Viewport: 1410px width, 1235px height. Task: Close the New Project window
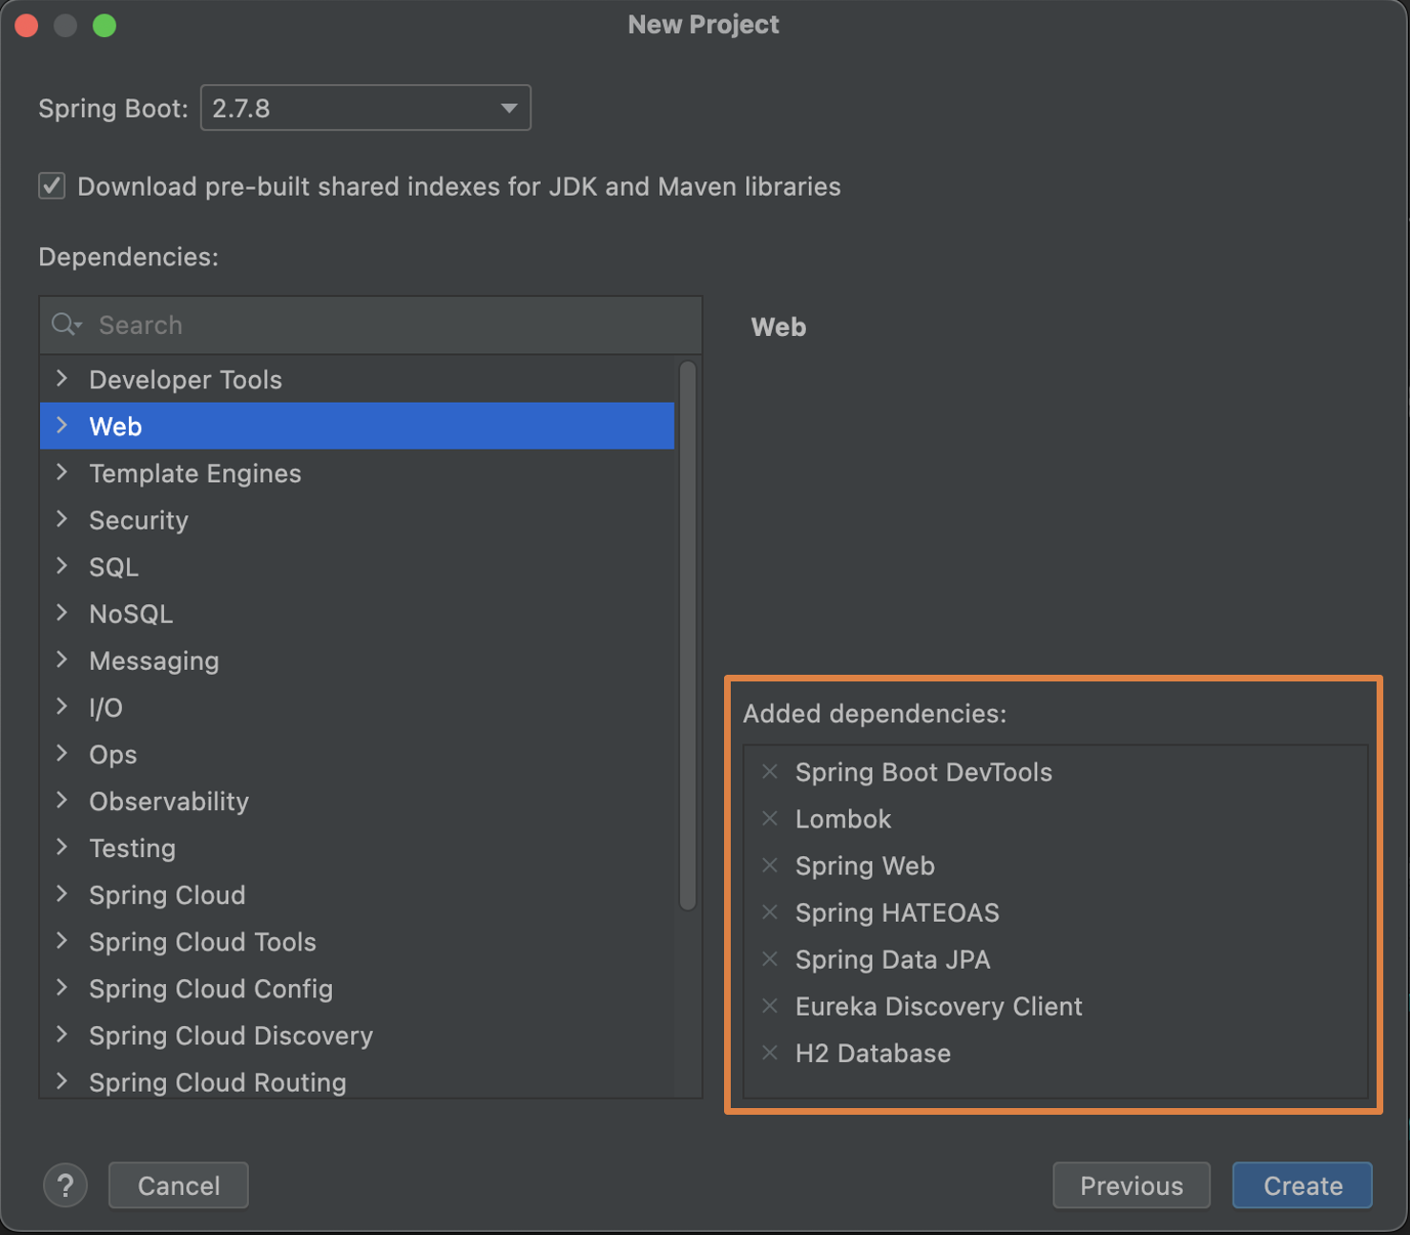[x=27, y=25]
